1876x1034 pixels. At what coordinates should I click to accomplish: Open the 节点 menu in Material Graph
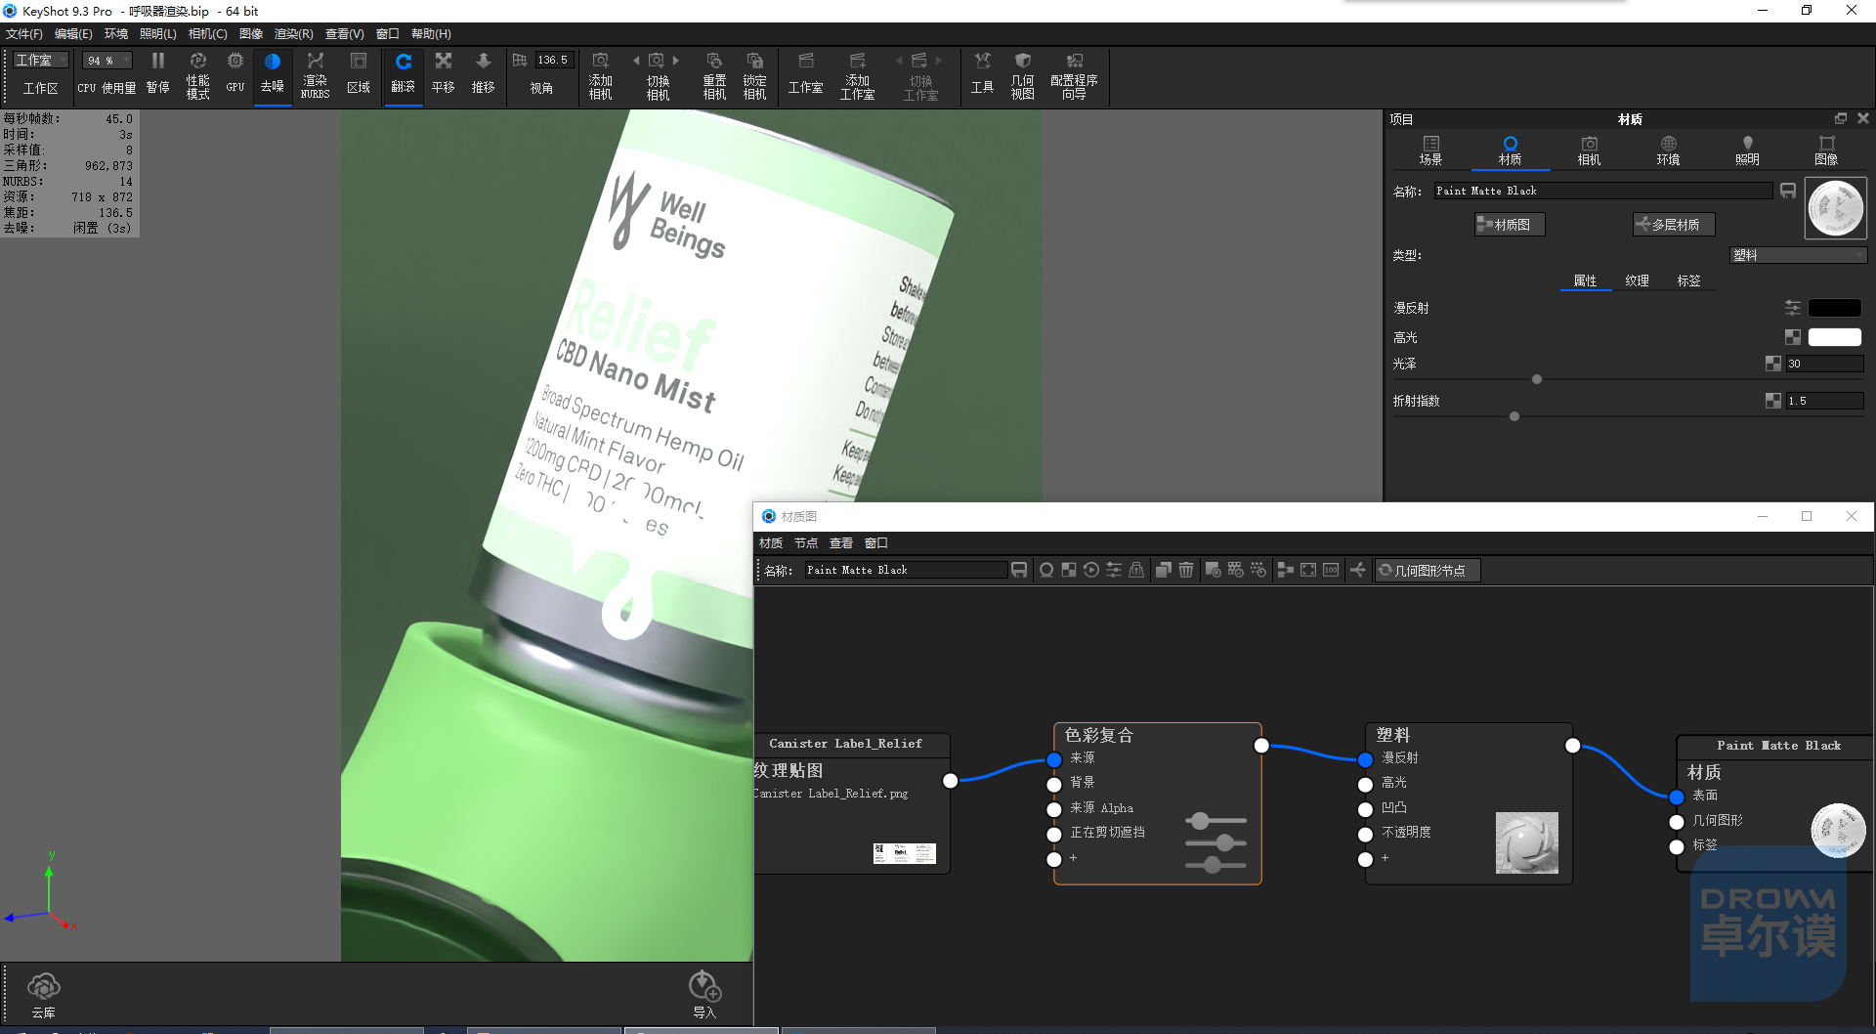pyautogui.click(x=806, y=543)
